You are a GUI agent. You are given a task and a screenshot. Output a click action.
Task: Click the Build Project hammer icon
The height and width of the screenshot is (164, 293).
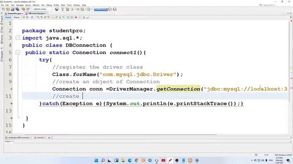[x=62, y=9]
